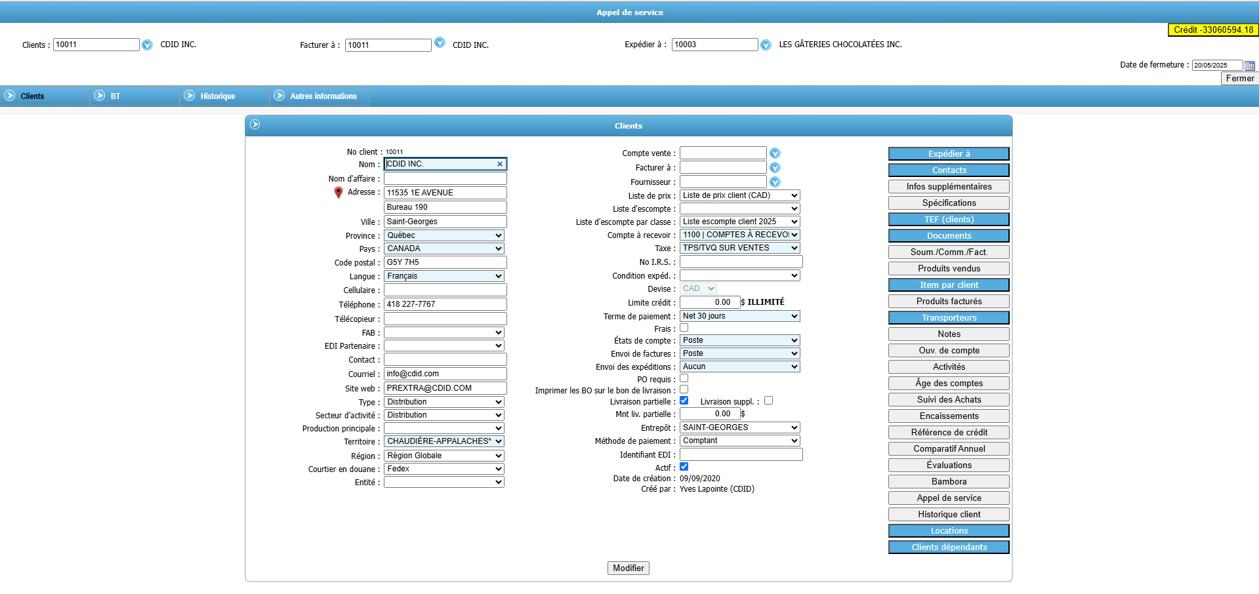
Task: Open the Entrepôt dropdown showing SAINT-GEORGES
Action: 740,427
